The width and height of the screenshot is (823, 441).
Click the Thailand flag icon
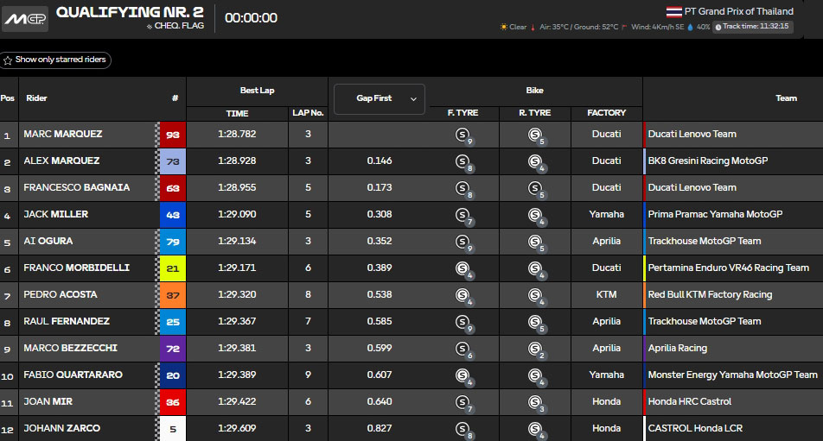click(673, 12)
